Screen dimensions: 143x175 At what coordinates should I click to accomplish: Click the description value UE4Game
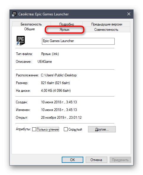(45, 62)
